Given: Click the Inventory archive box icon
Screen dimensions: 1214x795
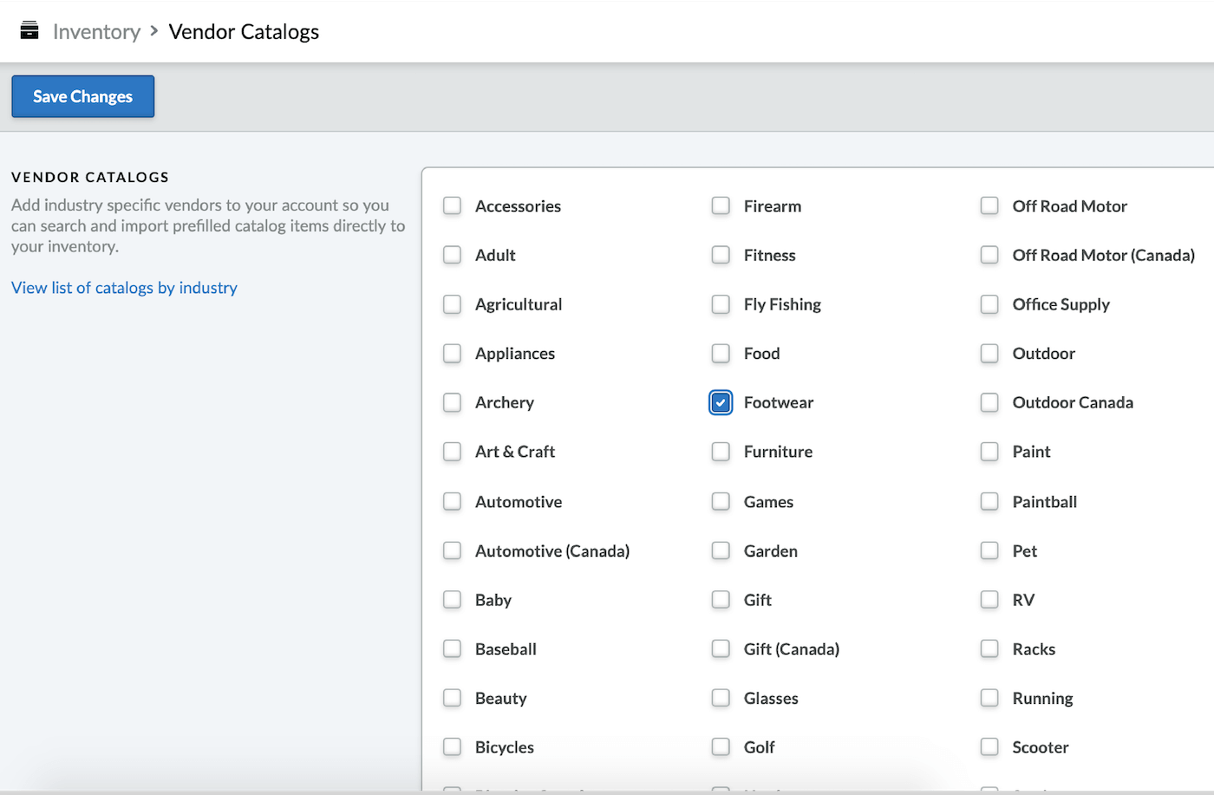Looking at the screenshot, I should (29, 31).
